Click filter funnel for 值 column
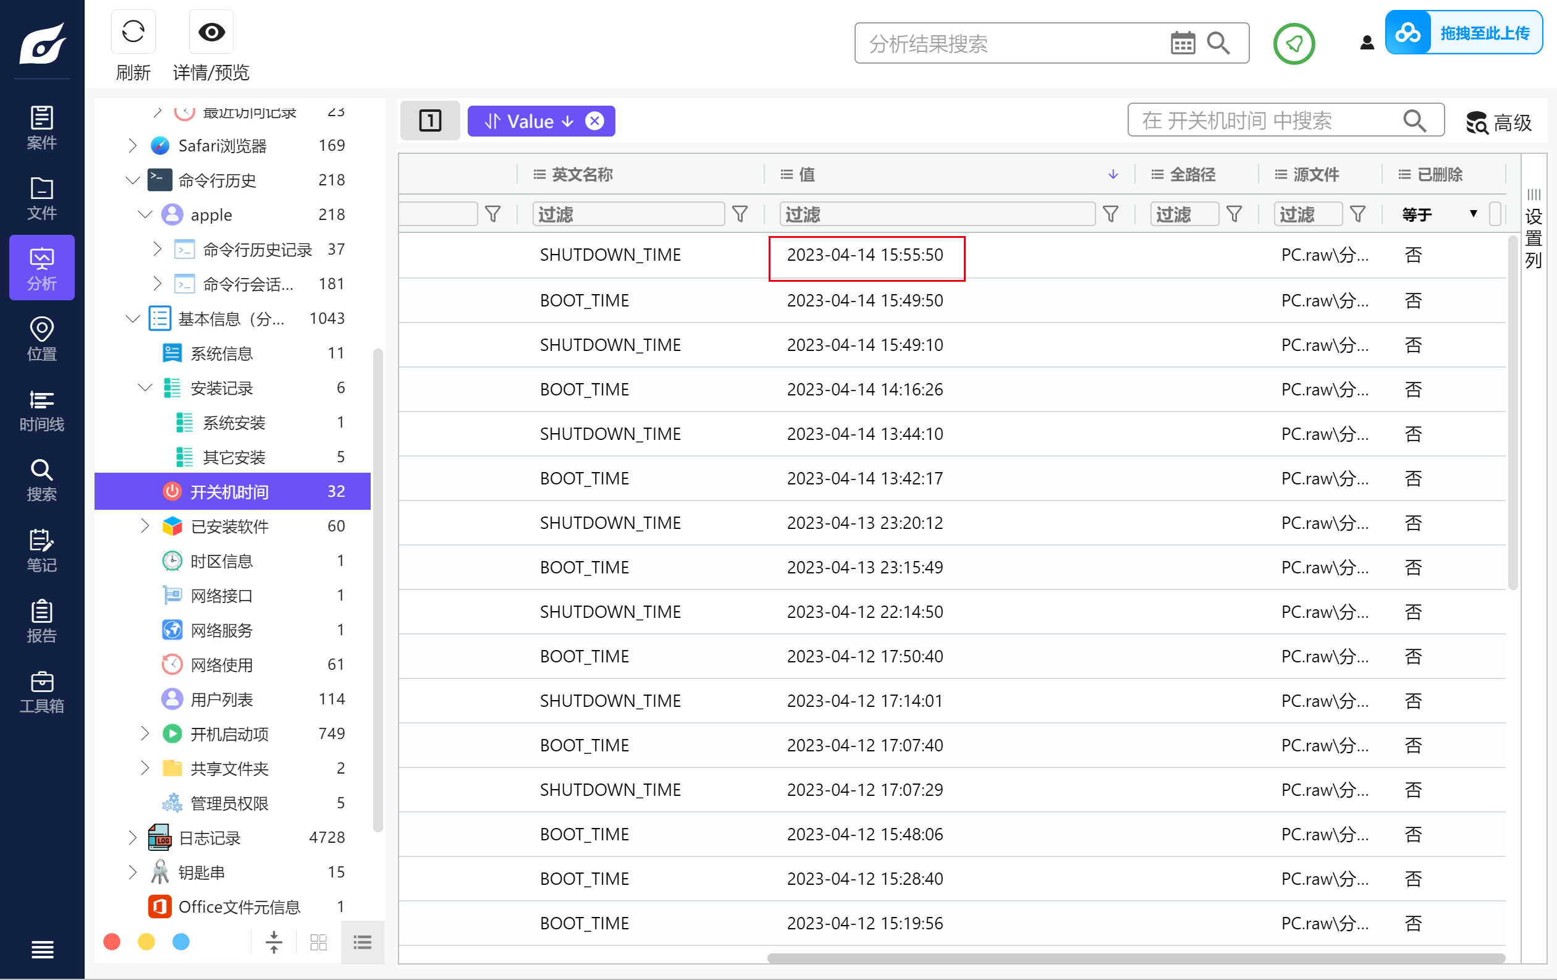Screen dimensions: 1557x980 (x=1110, y=214)
